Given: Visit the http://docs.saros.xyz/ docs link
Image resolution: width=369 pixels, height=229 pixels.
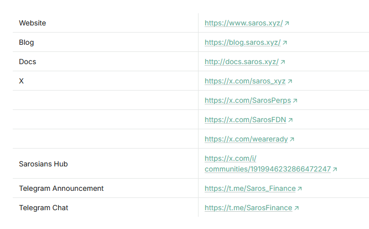Looking at the screenshot, I should click(x=241, y=62).
